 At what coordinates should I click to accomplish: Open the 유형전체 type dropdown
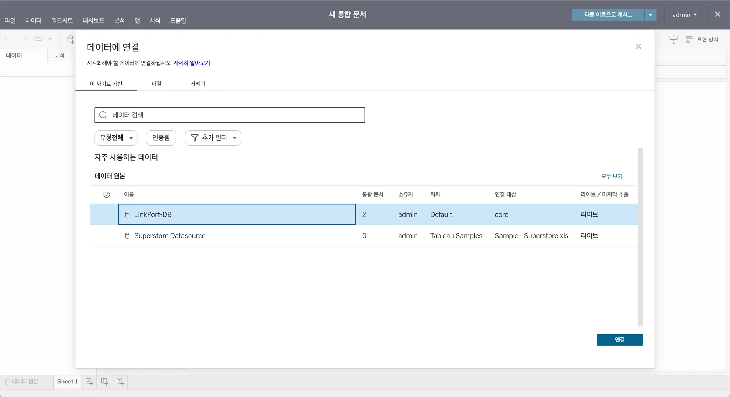click(x=116, y=138)
